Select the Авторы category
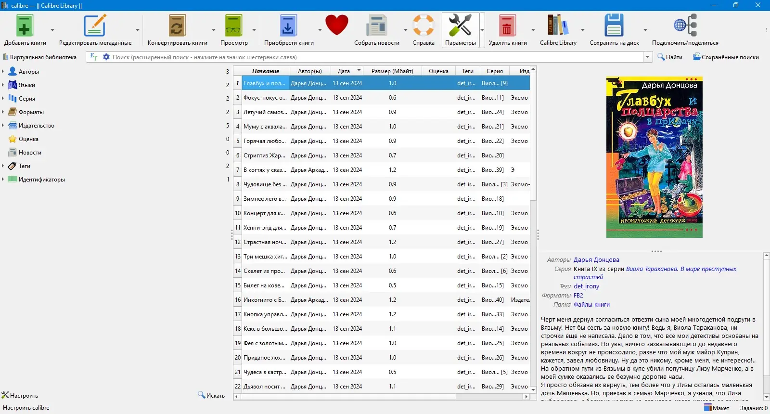 (x=29, y=72)
